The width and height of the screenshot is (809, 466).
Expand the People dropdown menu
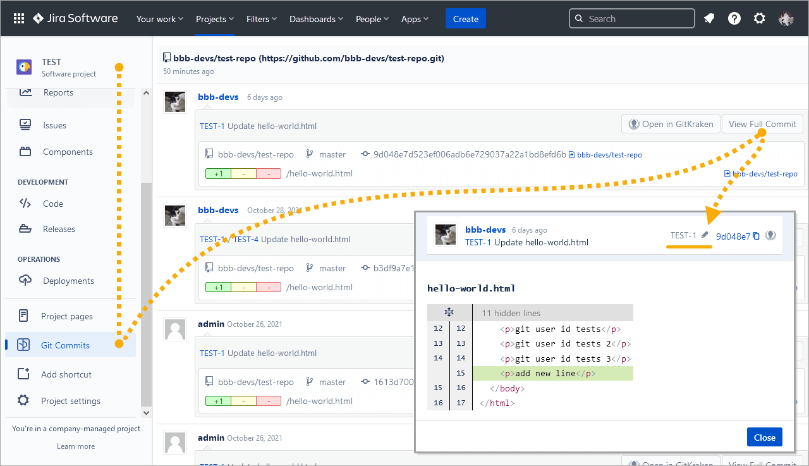[373, 19]
